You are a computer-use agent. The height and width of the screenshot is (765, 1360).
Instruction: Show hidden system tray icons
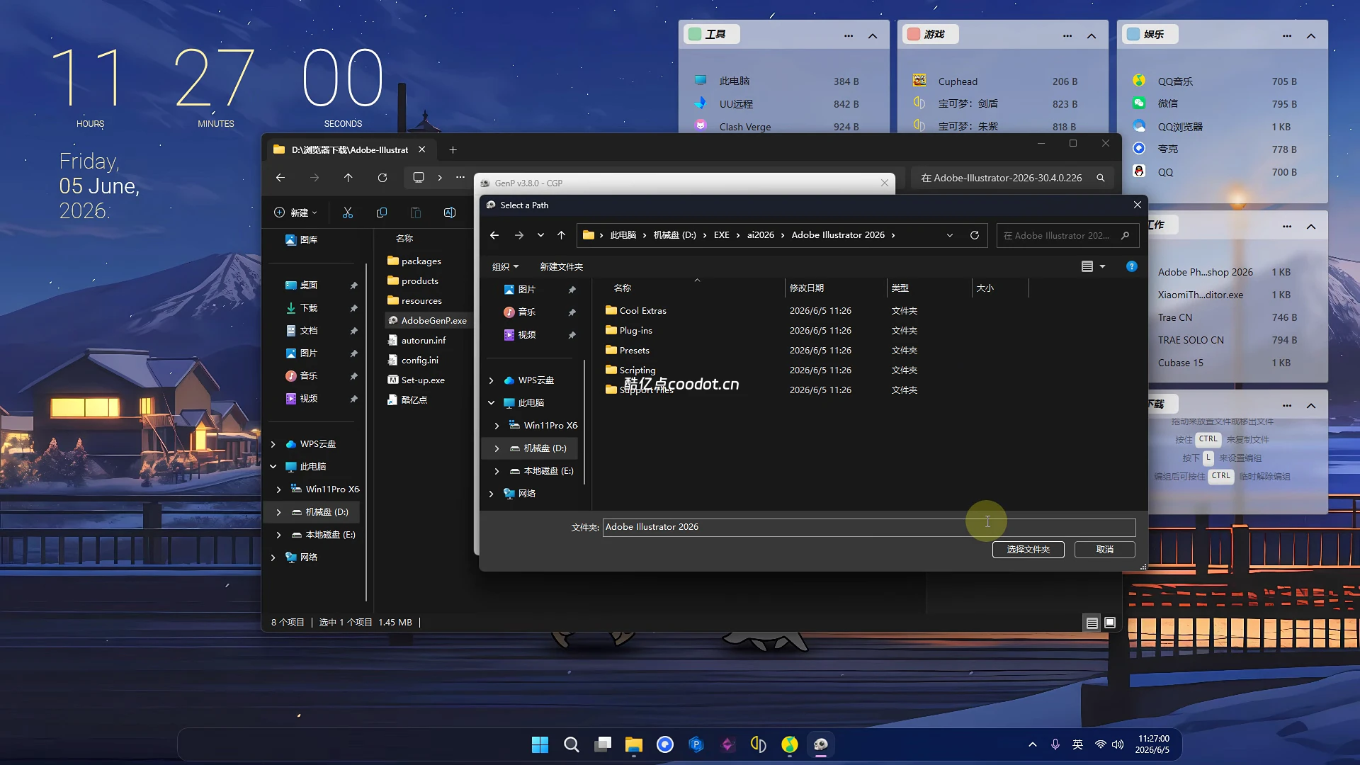point(1033,744)
